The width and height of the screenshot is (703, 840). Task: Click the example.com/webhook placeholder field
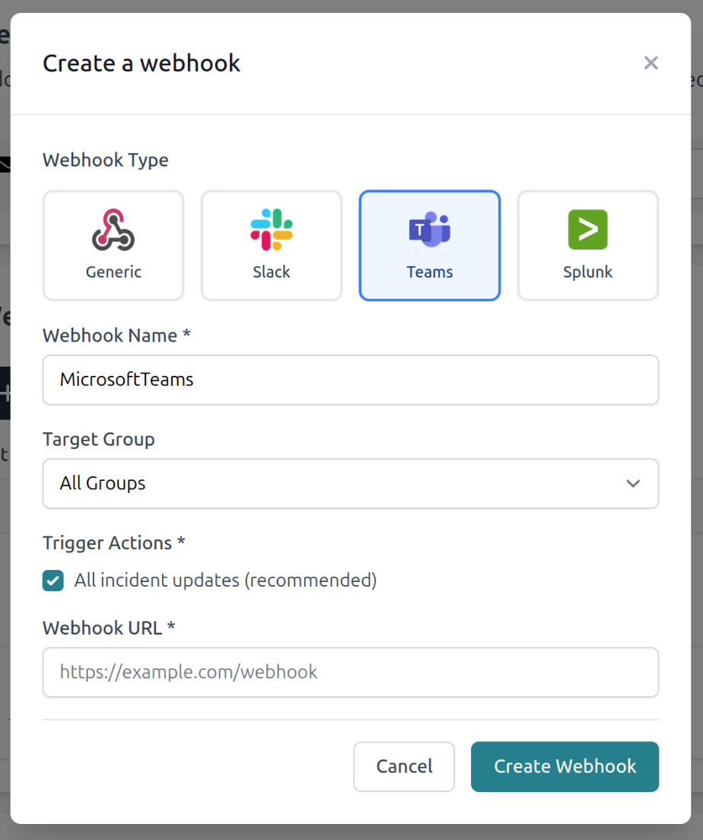click(351, 672)
